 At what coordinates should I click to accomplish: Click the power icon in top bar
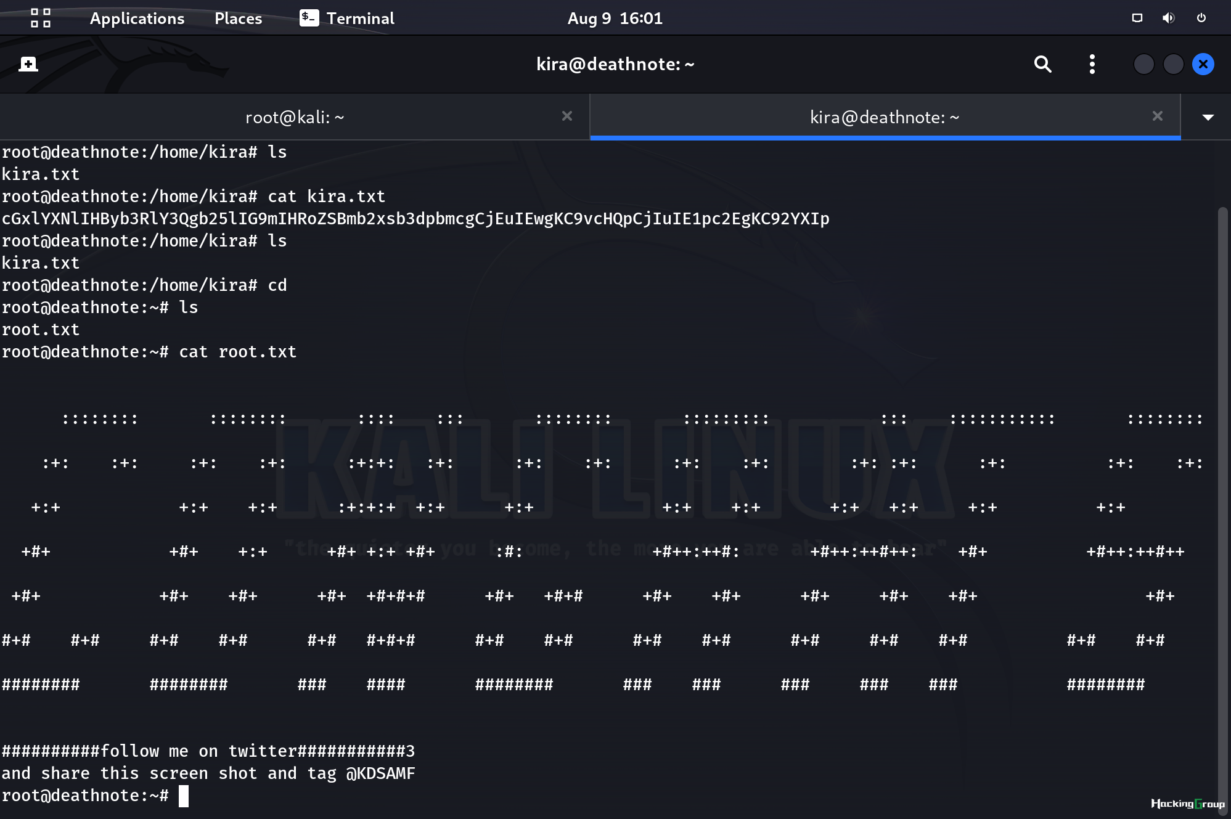pos(1201,18)
